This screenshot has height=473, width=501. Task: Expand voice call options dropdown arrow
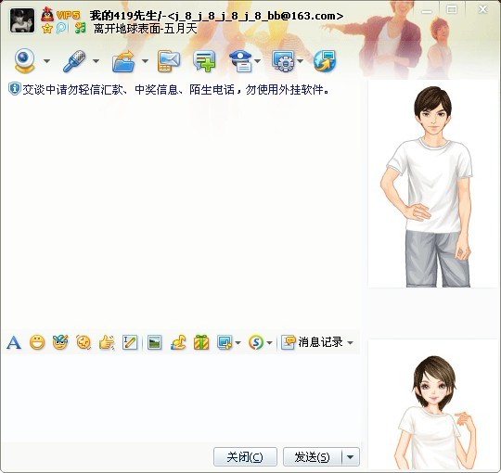tap(96, 60)
